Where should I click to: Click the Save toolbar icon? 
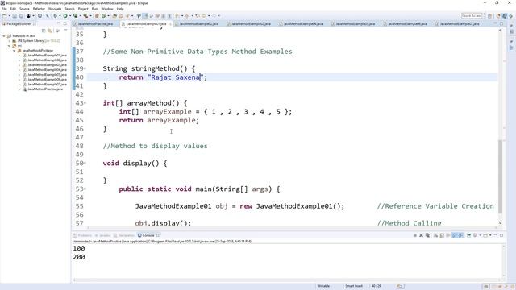coord(15,16)
